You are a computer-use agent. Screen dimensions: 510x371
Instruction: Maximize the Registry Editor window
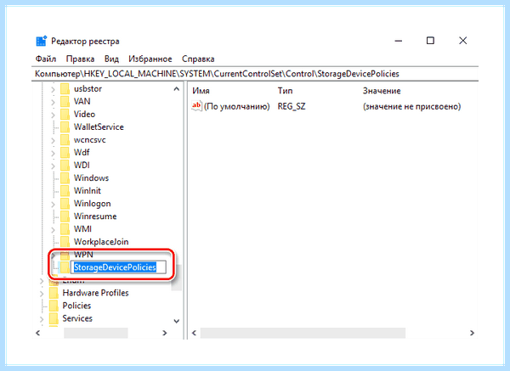[x=430, y=41]
